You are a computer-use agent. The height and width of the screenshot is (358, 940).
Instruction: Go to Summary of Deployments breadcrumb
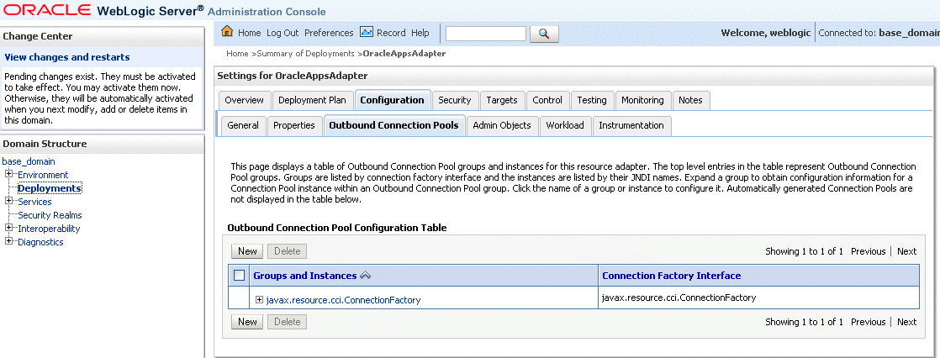[x=306, y=54]
